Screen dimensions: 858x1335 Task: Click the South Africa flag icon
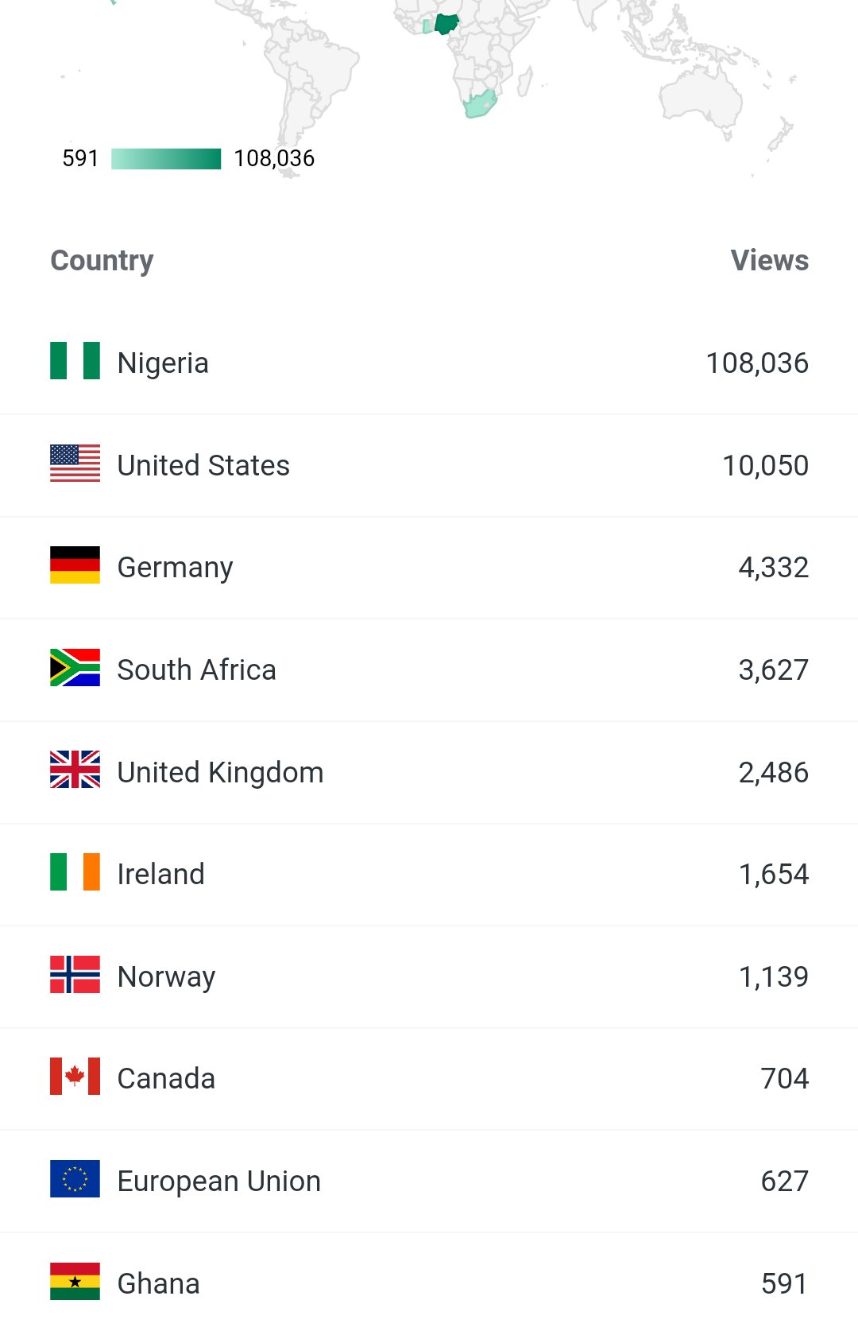75,668
